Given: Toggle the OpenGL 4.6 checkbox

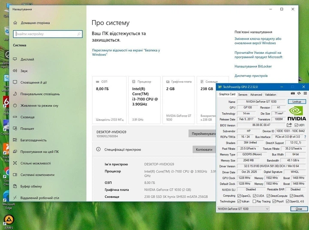Looking at the screenshot, I should click(x=288, y=201).
